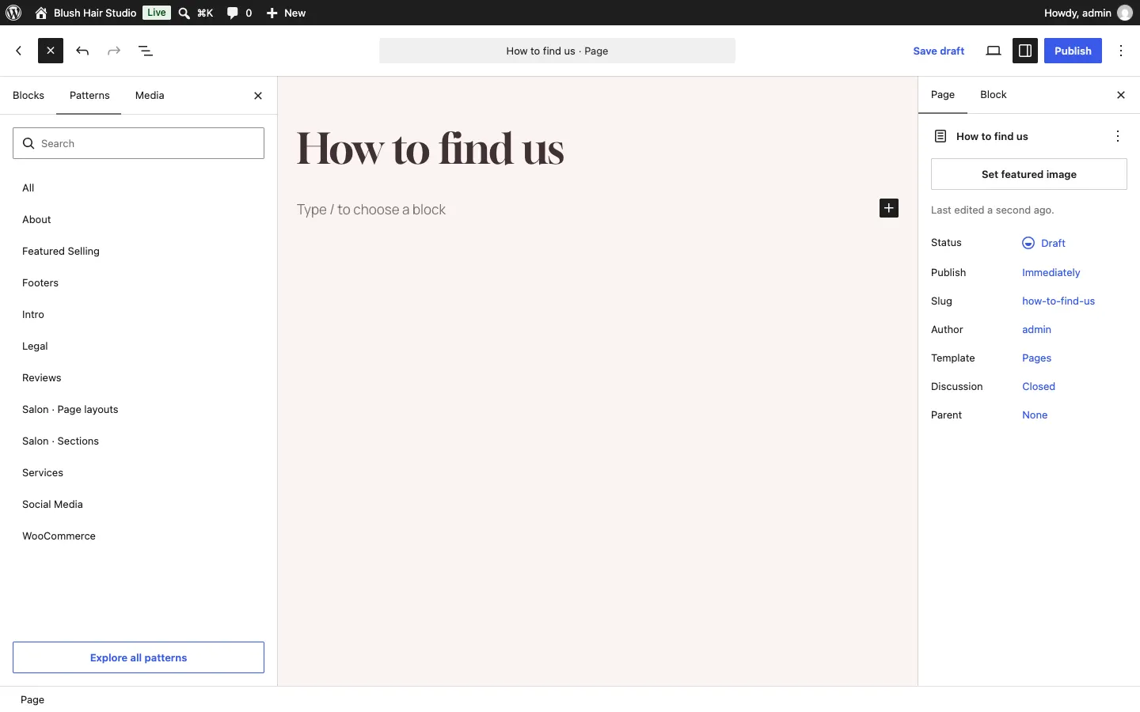The image size is (1140, 712).
Task: Open the WordPress logo menu
Action: [13, 13]
